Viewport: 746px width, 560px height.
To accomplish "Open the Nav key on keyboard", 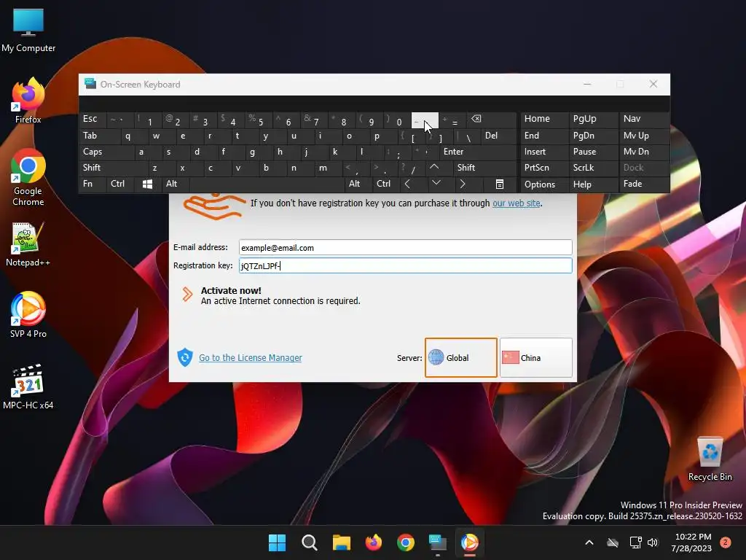I will click(x=644, y=119).
